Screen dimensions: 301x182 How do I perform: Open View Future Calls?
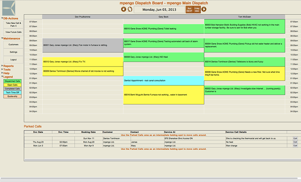(x=13, y=32)
